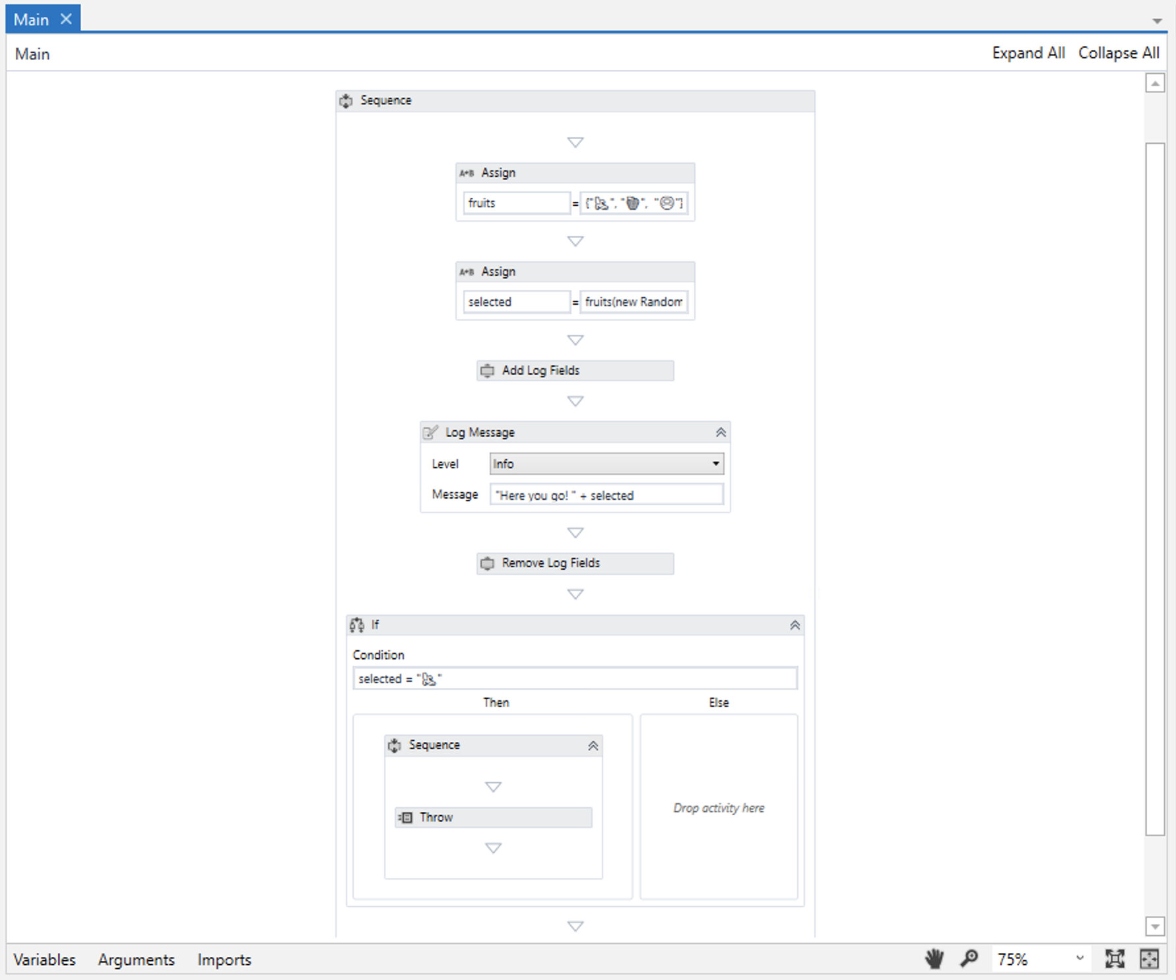Activate the Pan hand tool
The image size is (1176, 980).
[x=934, y=959]
